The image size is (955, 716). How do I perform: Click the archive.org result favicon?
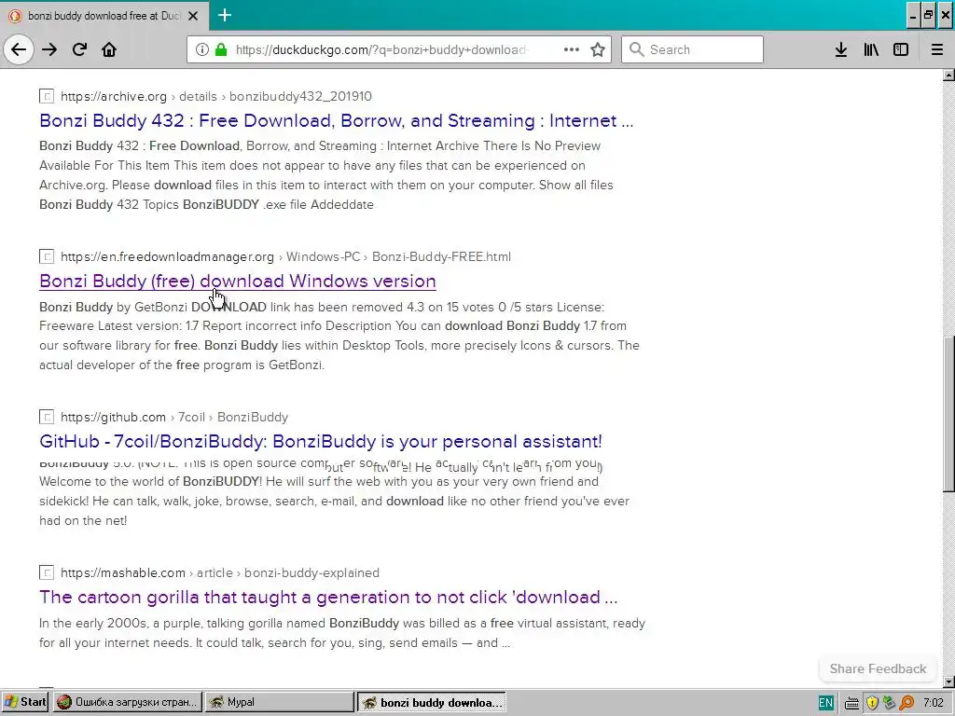47,96
